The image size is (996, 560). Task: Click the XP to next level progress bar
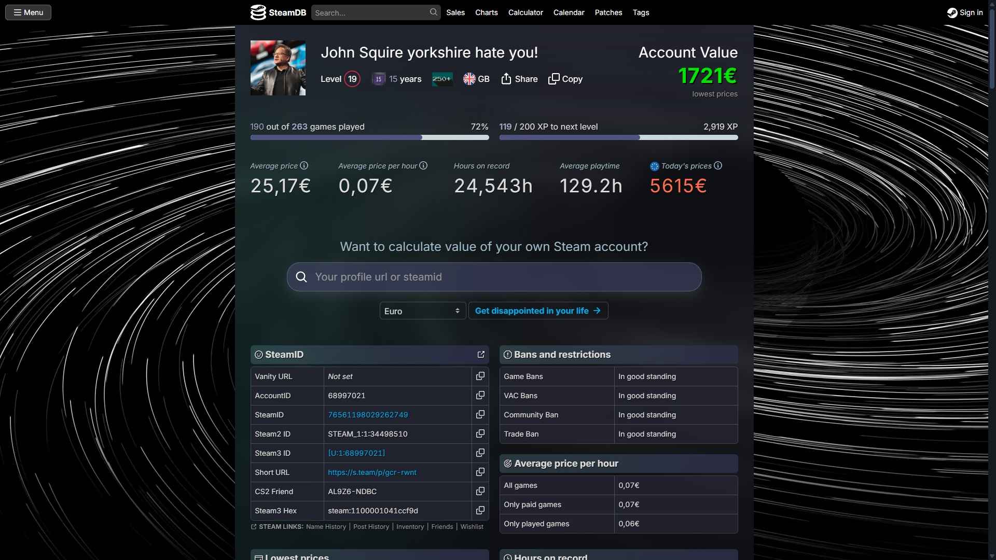point(618,137)
